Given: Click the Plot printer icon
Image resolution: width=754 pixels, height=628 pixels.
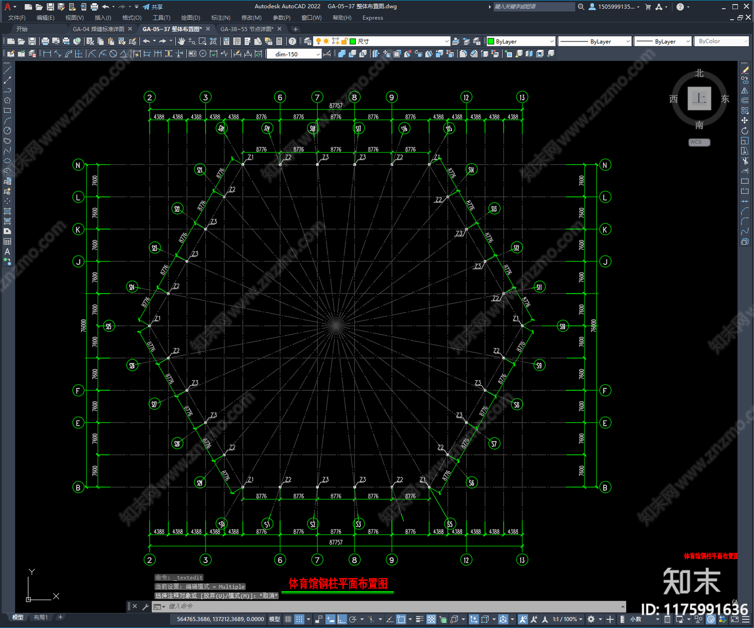Looking at the screenshot, I should [45, 41].
